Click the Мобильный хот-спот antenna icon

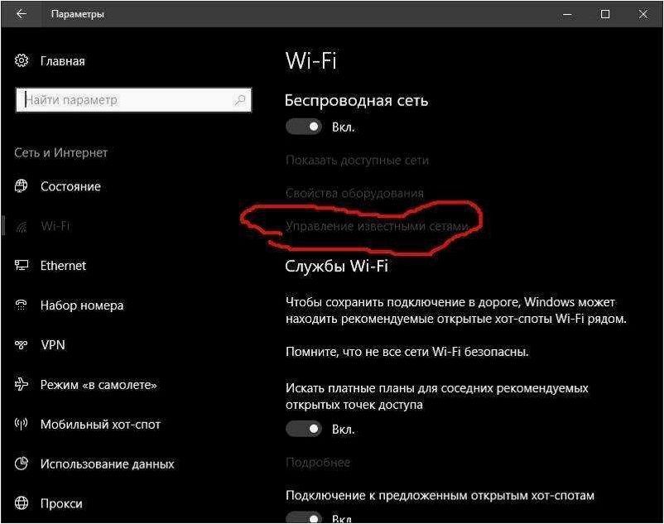[x=22, y=424]
